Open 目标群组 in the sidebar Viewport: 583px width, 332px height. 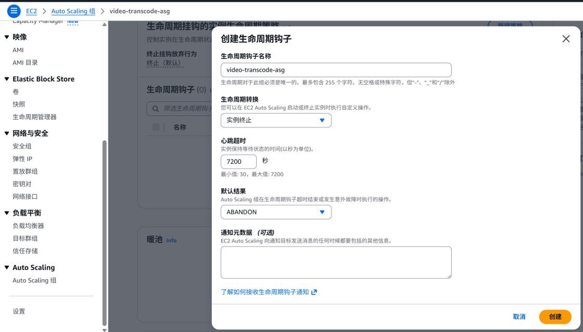coord(25,238)
